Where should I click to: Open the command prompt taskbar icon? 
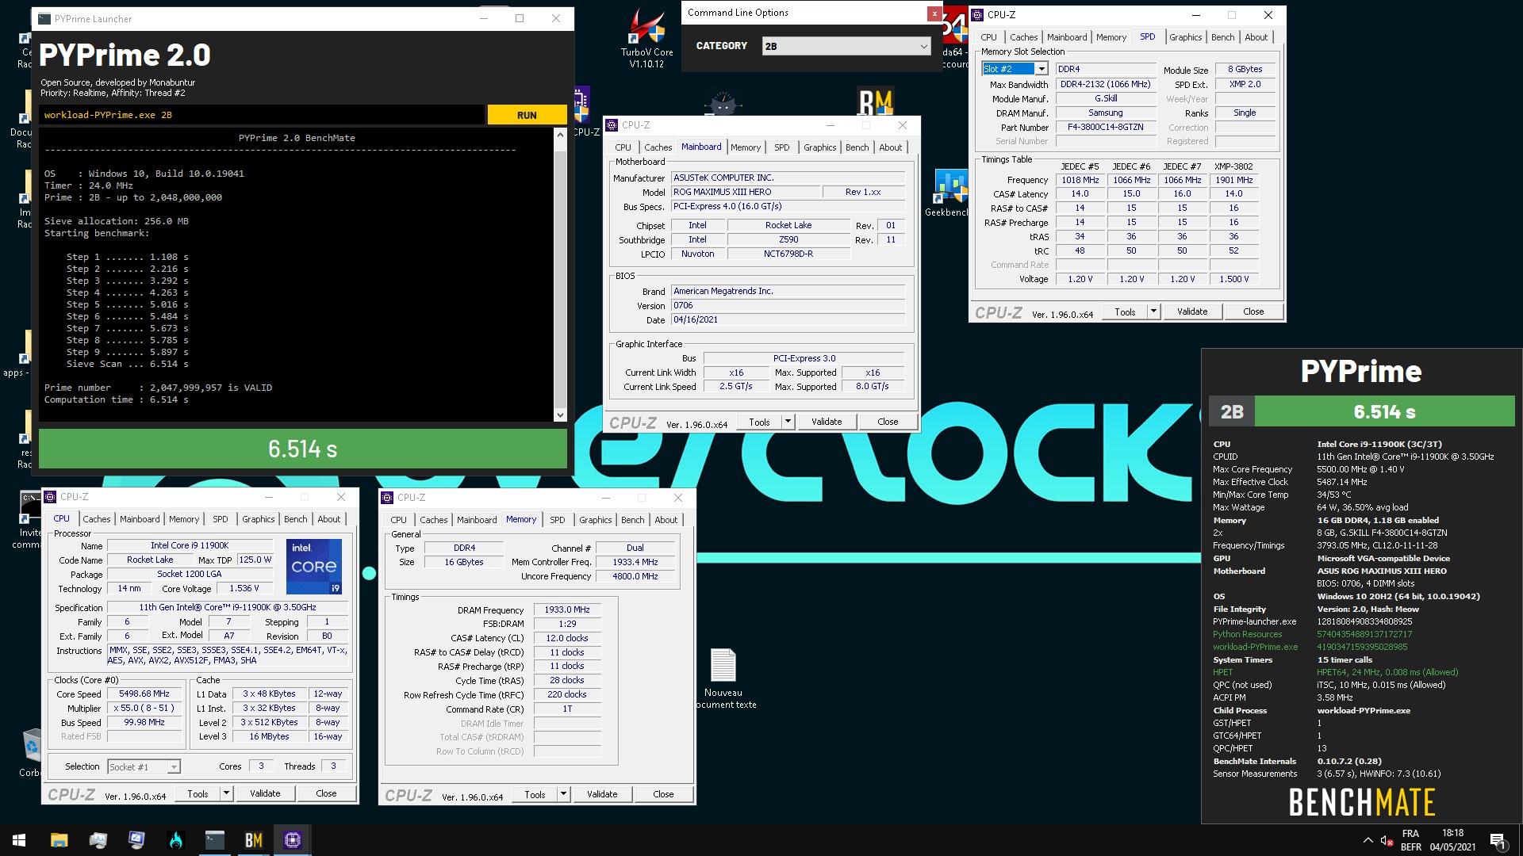[215, 840]
